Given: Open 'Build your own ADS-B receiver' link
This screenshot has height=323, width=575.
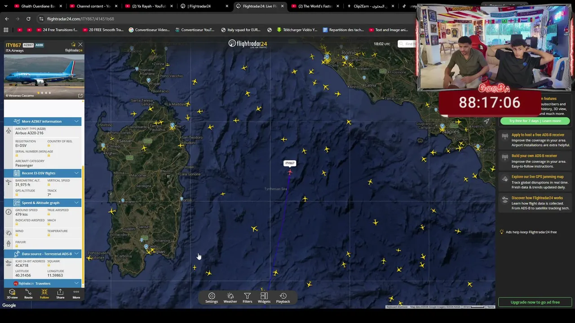Looking at the screenshot, I should pyautogui.click(x=534, y=156).
